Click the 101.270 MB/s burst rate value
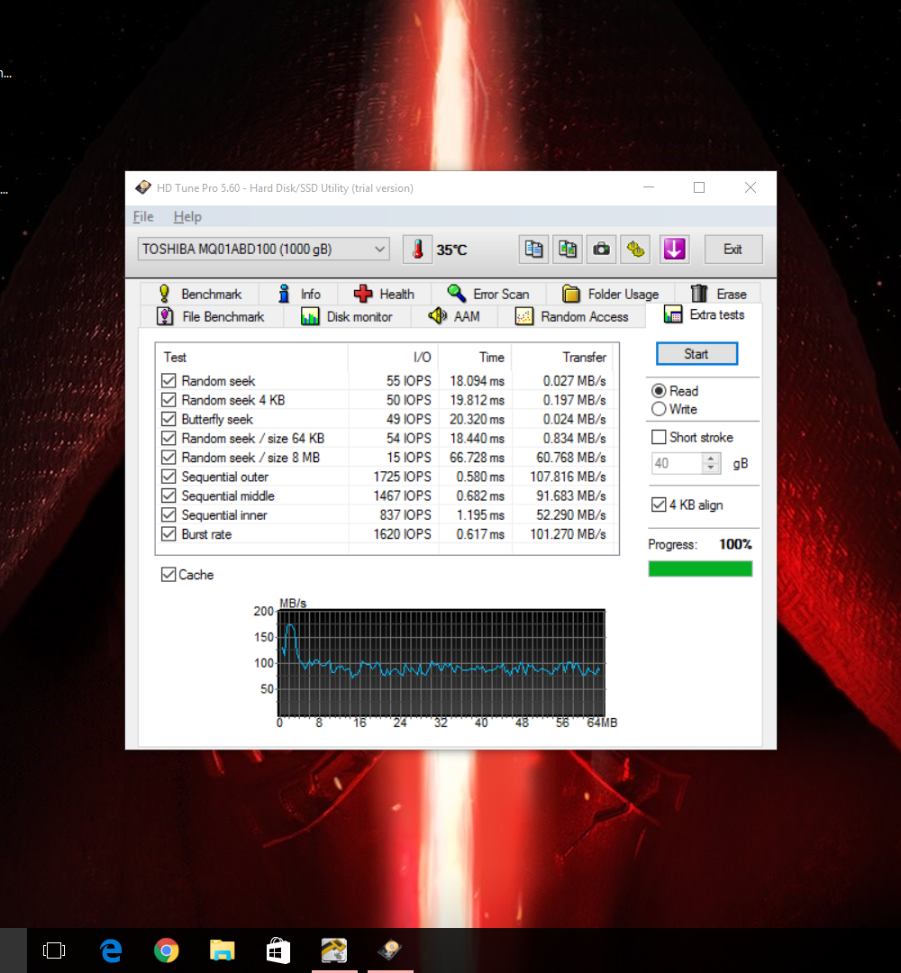This screenshot has width=901, height=973. click(x=568, y=534)
